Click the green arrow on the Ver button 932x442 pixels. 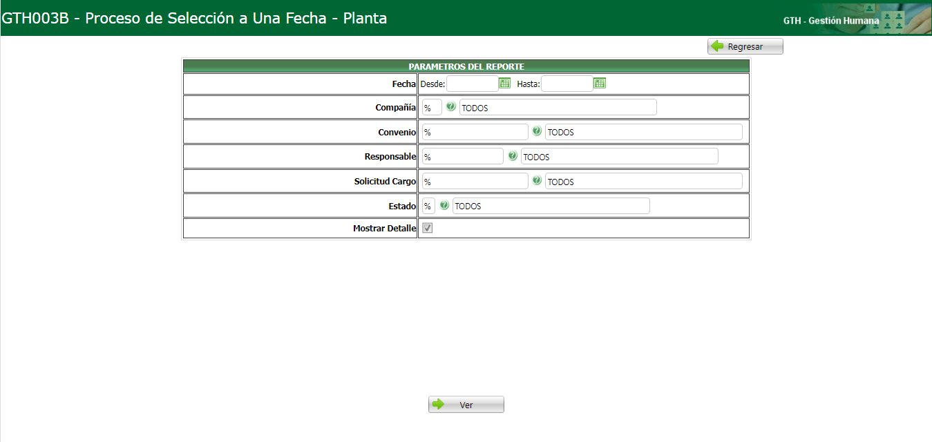(437, 404)
